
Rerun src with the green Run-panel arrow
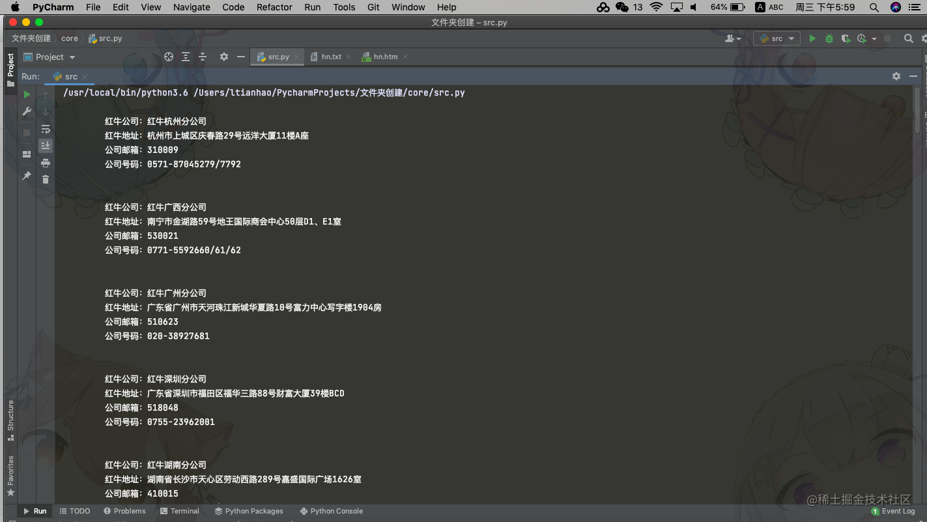(27, 94)
